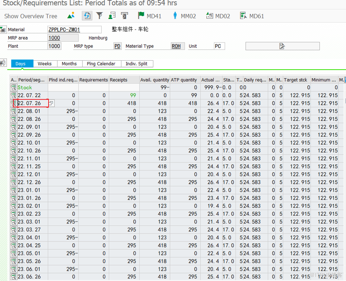Click the details icon for row 22.12.26
The width and height of the screenshot is (346, 281).
pos(14,182)
